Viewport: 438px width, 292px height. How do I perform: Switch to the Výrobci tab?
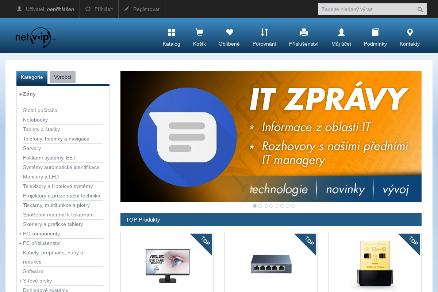62,77
